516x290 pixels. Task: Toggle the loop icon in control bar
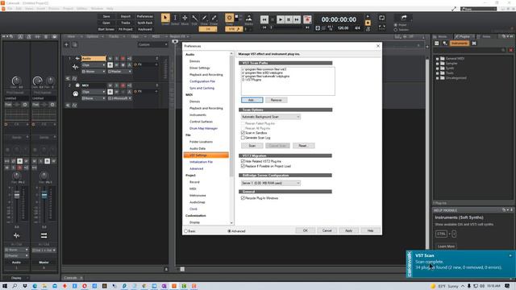point(381,18)
